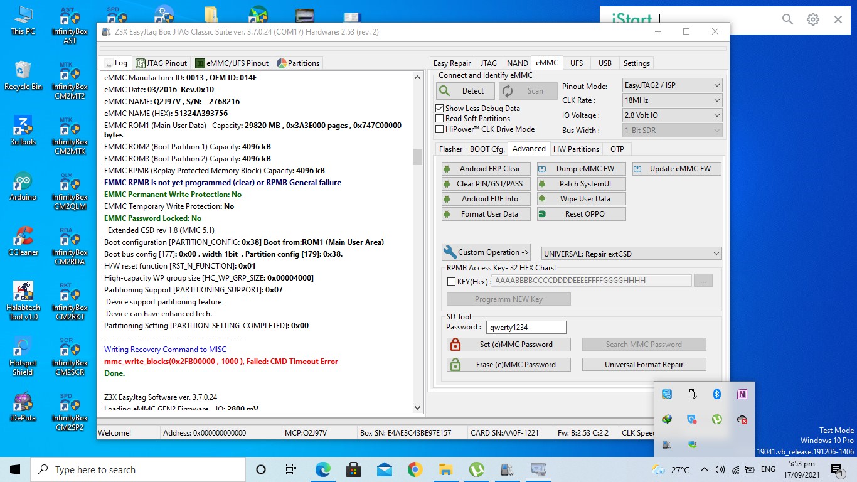857x482 pixels.
Task: Click iStart settings gear icon
Action: pyautogui.click(x=813, y=19)
